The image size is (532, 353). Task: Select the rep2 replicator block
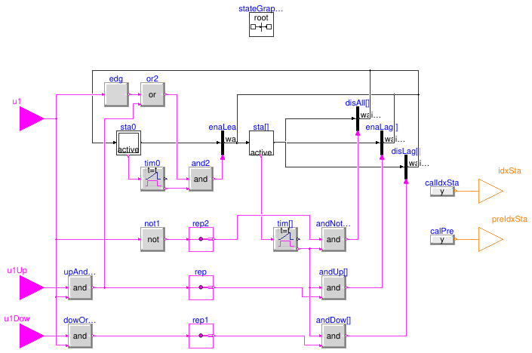pos(201,239)
